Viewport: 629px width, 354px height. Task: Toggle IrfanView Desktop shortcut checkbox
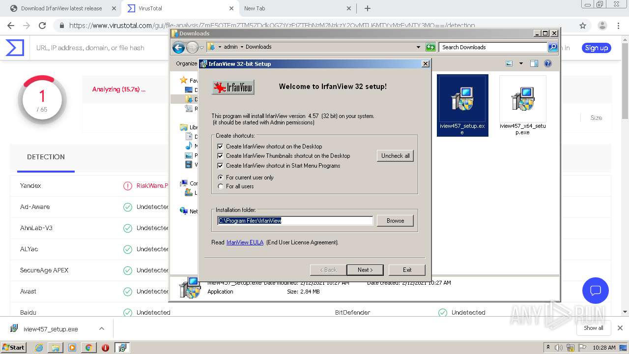coord(220,147)
